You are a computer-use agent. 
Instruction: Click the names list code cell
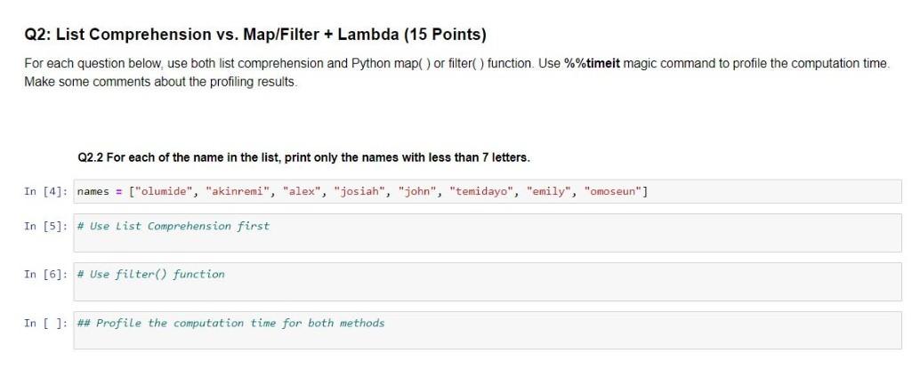(488, 192)
